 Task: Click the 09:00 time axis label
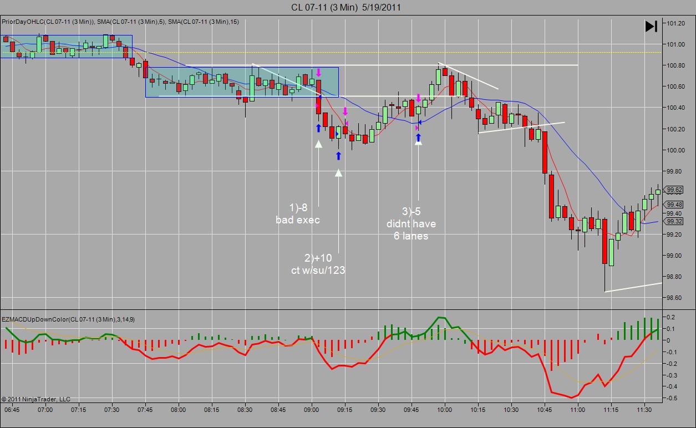point(311,410)
